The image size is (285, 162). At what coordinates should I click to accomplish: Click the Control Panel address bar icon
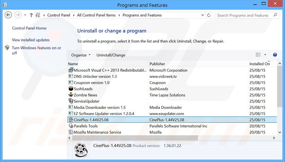(x=38, y=15)
